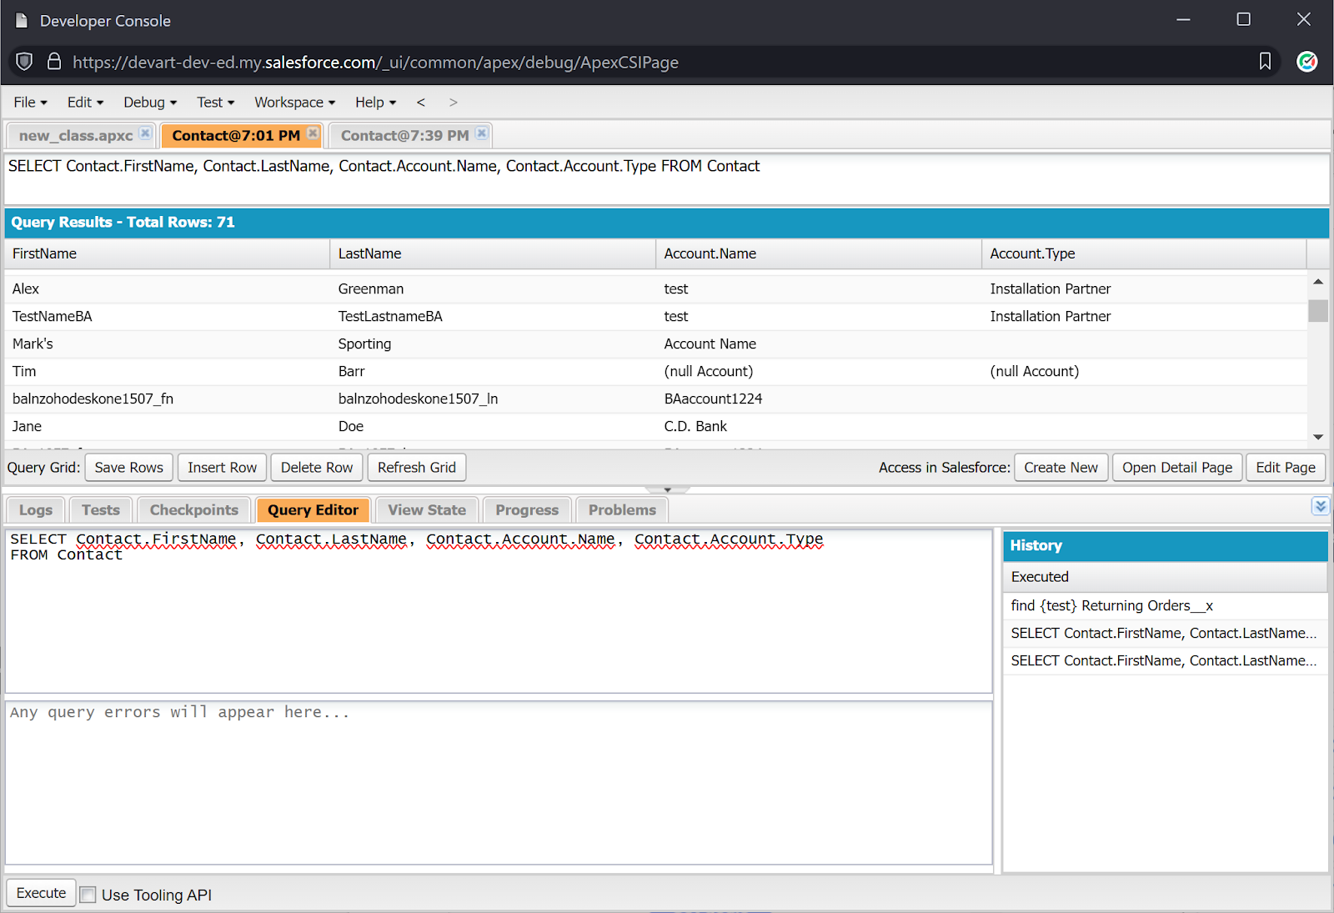Switch to the View State tab
1334x913 pixels.
tap(426, 509)
